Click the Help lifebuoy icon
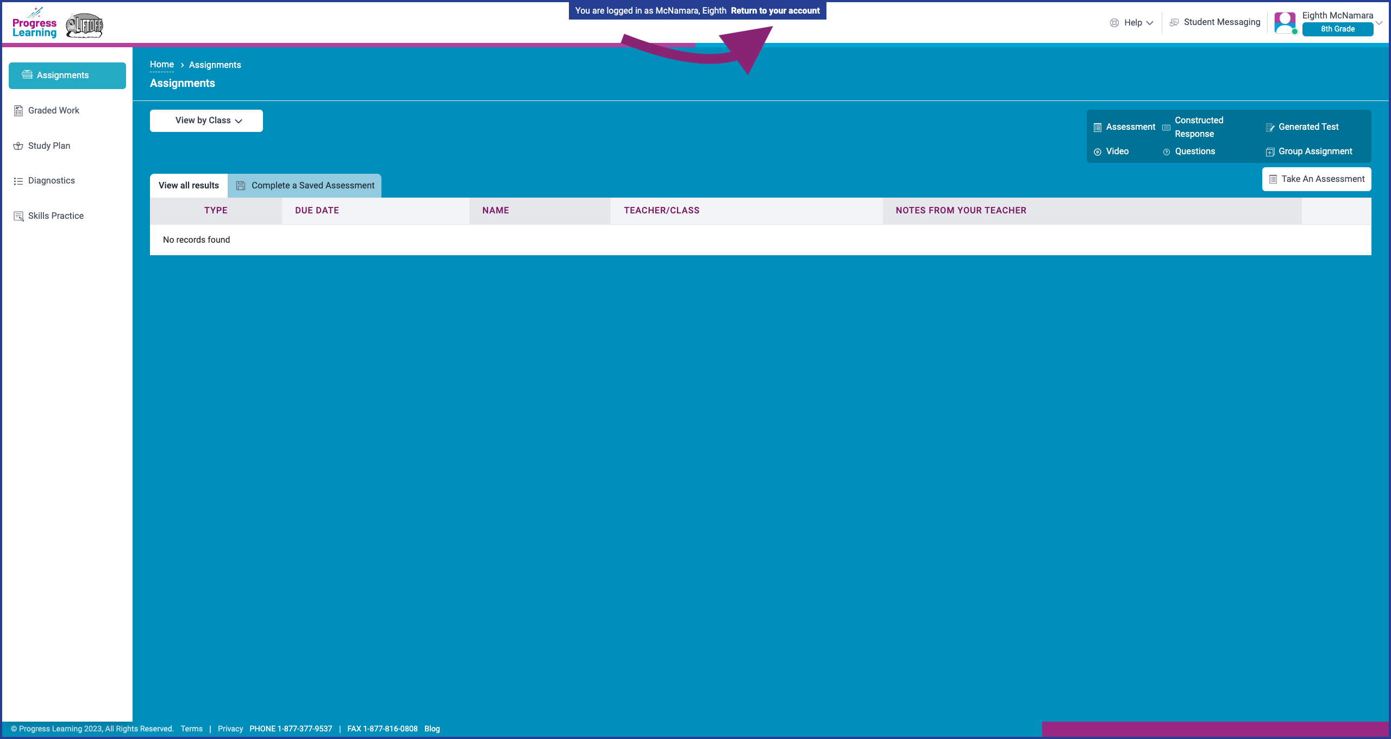Image resolution: width=1391 pixels, height=739 pixels. [x=1114, y=23]
